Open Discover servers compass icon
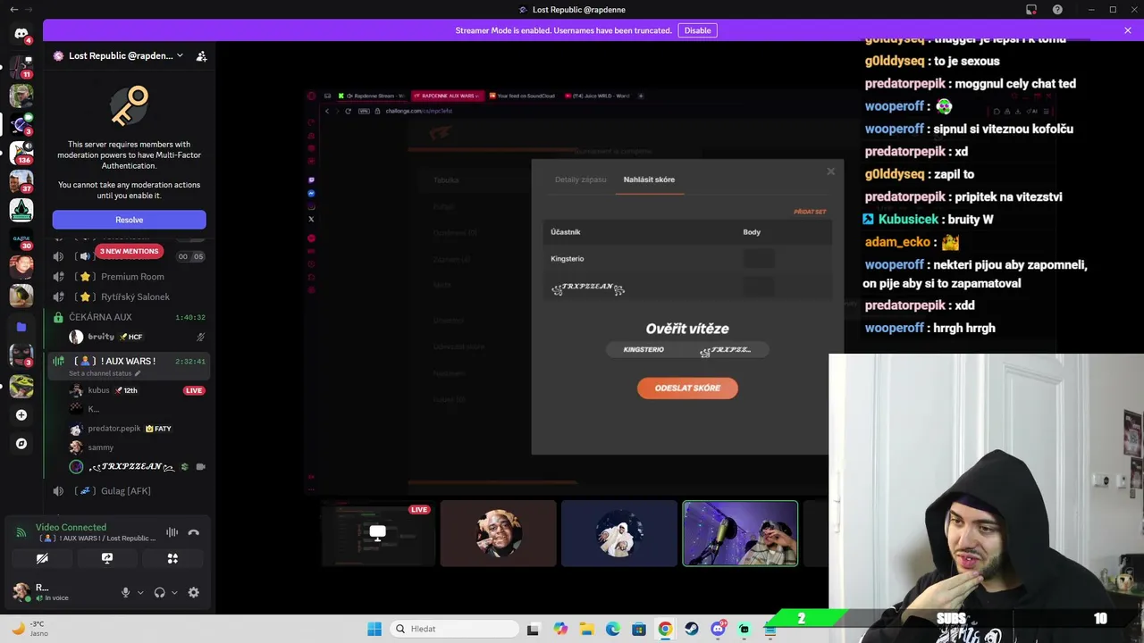This screenshot has width=1144, height=643. click(x=21, y=444)
